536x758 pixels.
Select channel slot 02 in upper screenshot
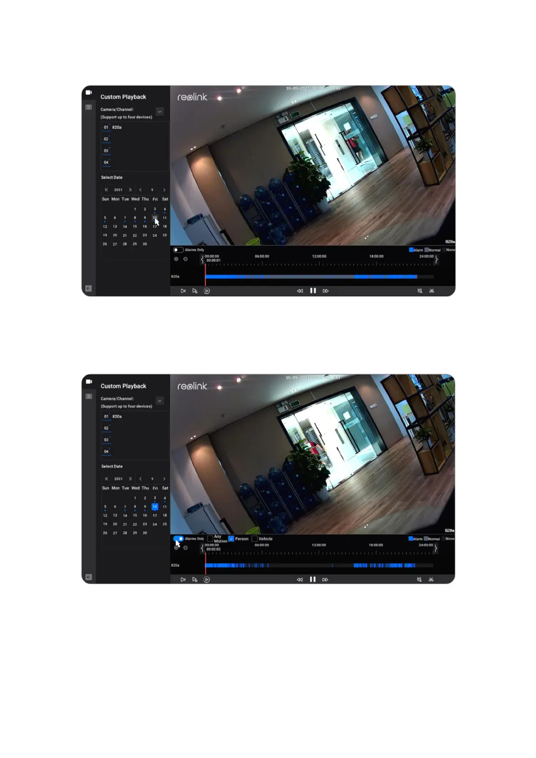(106, 139)
